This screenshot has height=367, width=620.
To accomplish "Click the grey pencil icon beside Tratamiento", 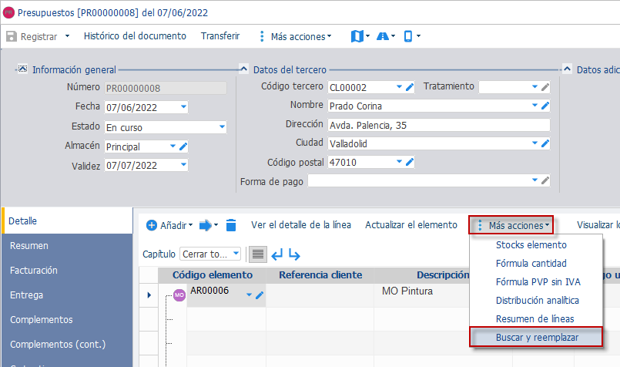I will (x=545, y=86).
